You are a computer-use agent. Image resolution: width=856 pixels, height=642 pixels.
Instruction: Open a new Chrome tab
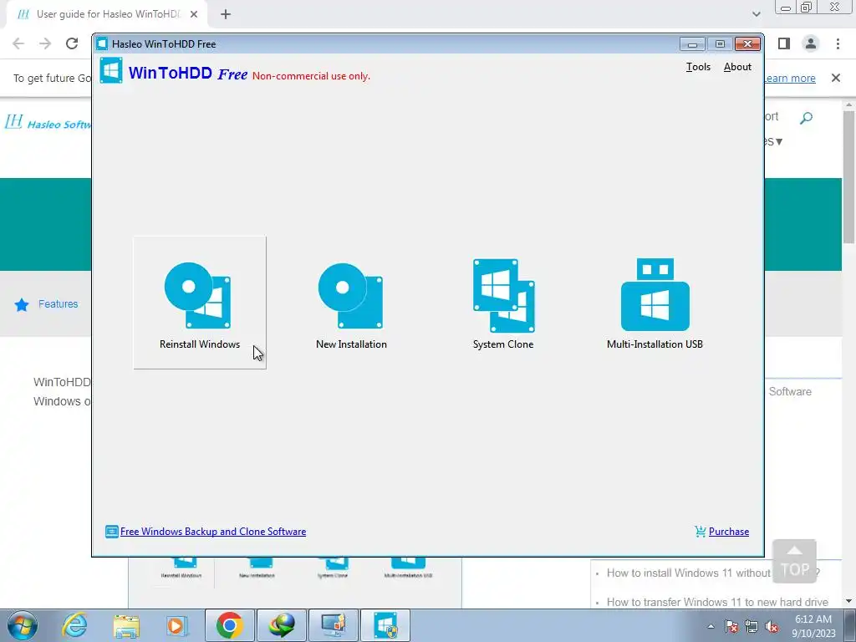click(x=226, y=14)
